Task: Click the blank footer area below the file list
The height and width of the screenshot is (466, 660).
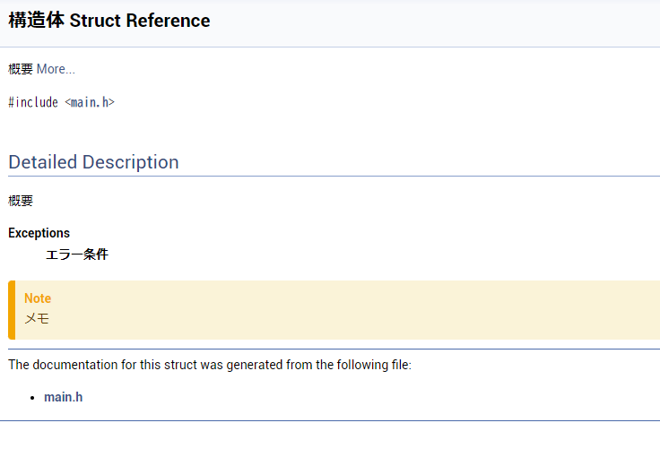Action: coord(330,444)
